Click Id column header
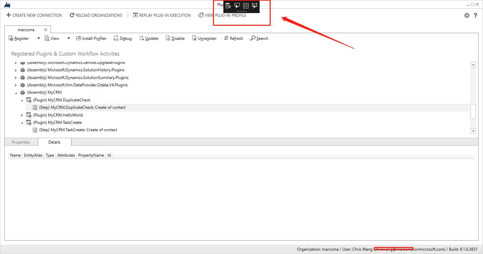Image resolution: width=483 pixels, height=254 pixels. [109, 155]
